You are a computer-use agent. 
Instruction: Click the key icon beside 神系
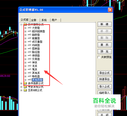29,62
